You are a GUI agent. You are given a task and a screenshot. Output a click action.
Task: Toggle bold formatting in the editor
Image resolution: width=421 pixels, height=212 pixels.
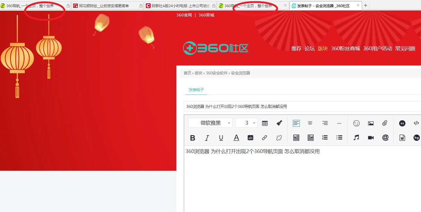pyautogui.click(x=193, y=138)
